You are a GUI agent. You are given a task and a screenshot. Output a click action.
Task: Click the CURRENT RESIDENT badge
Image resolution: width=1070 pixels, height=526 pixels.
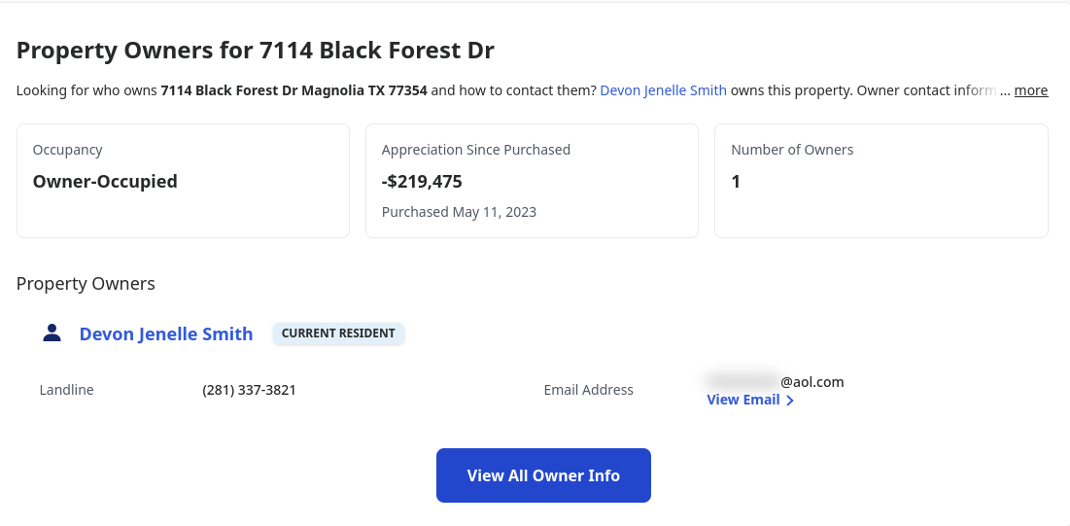338,333
